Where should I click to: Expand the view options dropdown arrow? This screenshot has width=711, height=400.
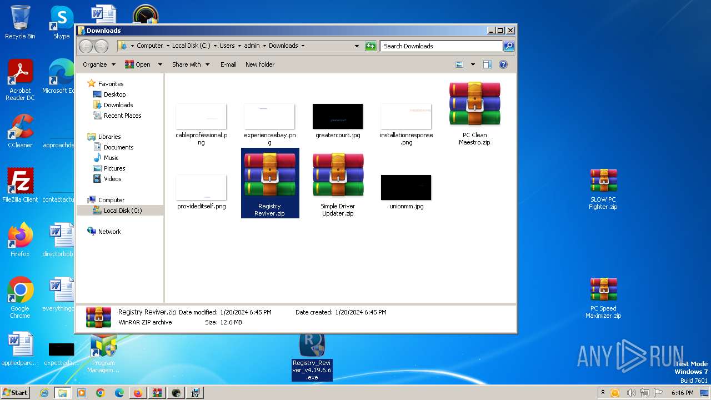click(473, 64)
